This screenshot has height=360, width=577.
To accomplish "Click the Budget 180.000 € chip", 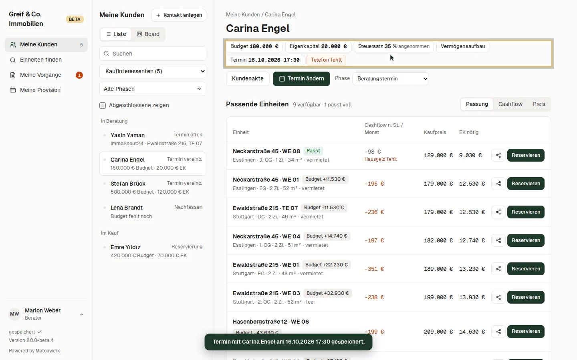I will pyautogui.click(x=254, y=46).
